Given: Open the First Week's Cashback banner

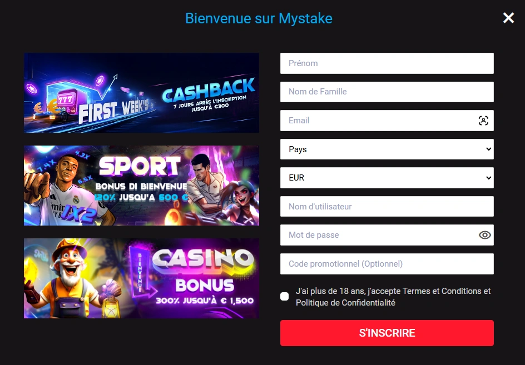Looking at the screenshot, I should (x=141, y=93).
